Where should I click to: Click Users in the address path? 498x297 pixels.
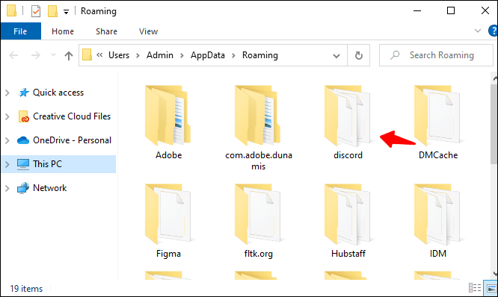coord(119,55)
